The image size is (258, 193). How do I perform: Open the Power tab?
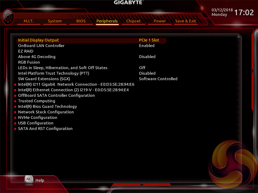(159, 21)
